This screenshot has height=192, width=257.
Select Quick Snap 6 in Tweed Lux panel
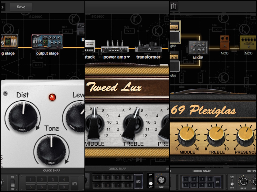108,185
